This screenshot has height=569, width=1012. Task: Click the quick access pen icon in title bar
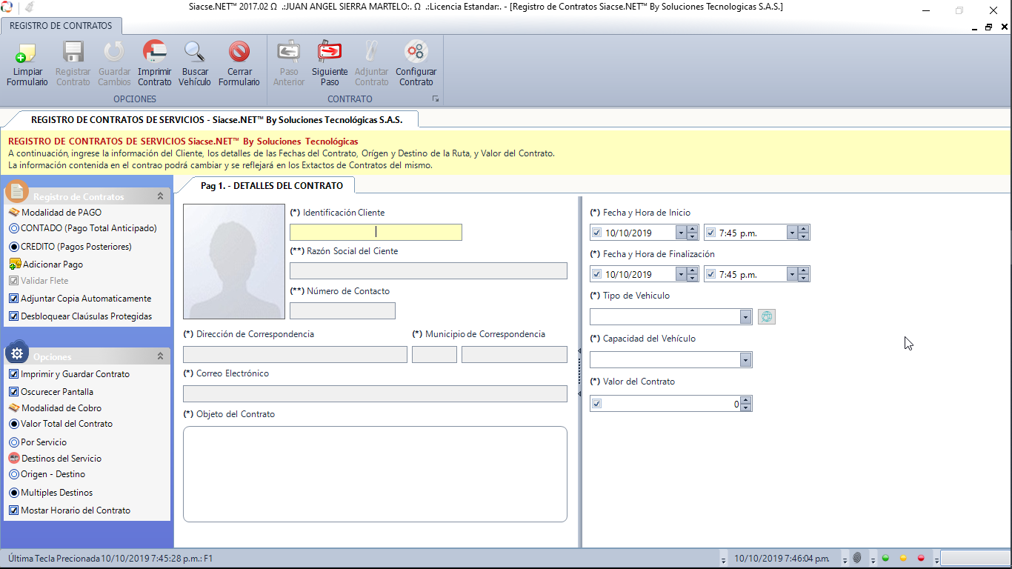coord(29,7)
